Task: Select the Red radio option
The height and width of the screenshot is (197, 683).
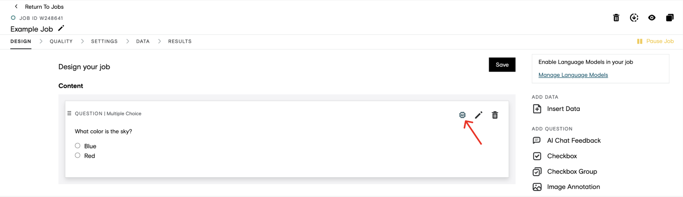Action: [x=78, y=155]
